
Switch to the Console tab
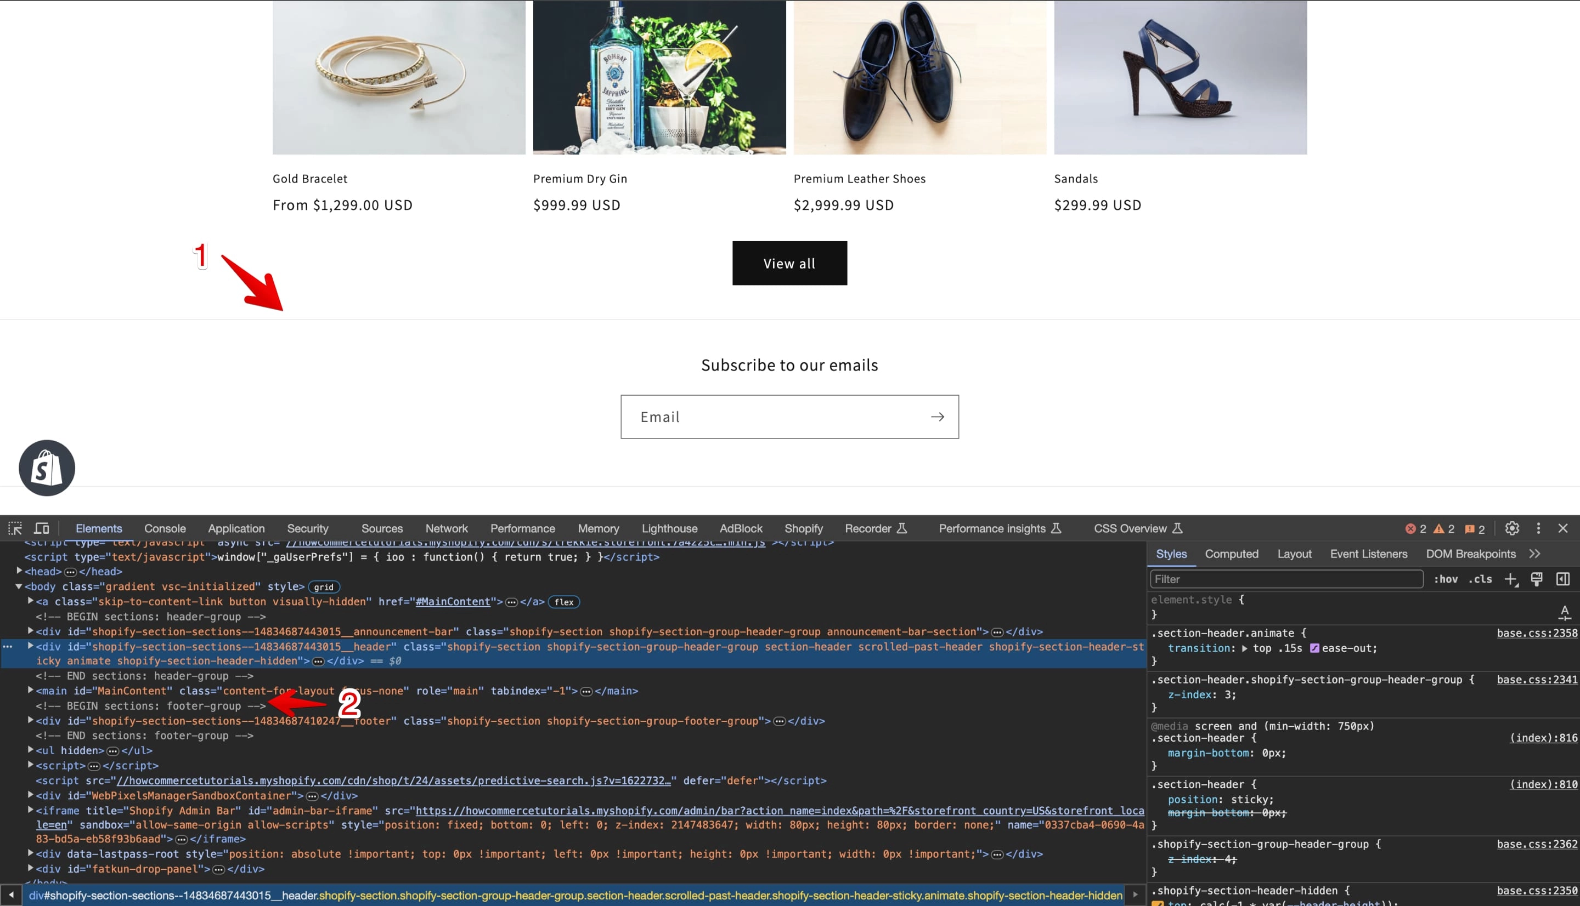point(165,528)
